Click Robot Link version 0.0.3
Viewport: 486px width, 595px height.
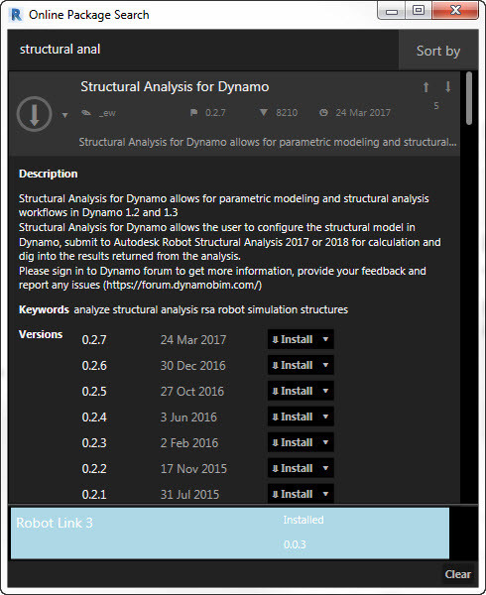click(295, 544)
